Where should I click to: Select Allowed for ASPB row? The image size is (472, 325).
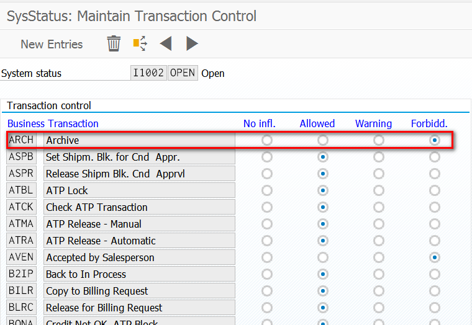pos(323,157)
